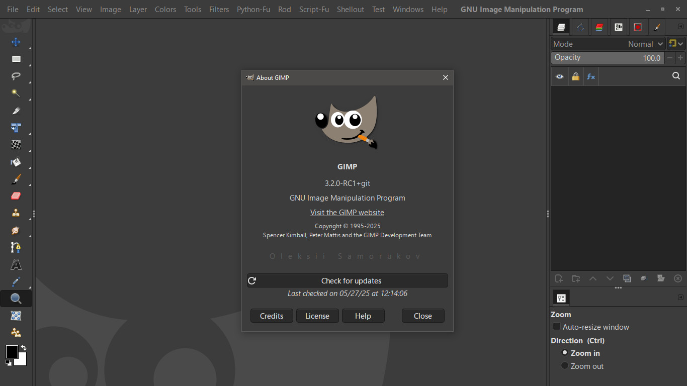This screenshot has width=687, height=386.
Task: Open the blend mode group switcher dropdown
Action: (676, 44)
